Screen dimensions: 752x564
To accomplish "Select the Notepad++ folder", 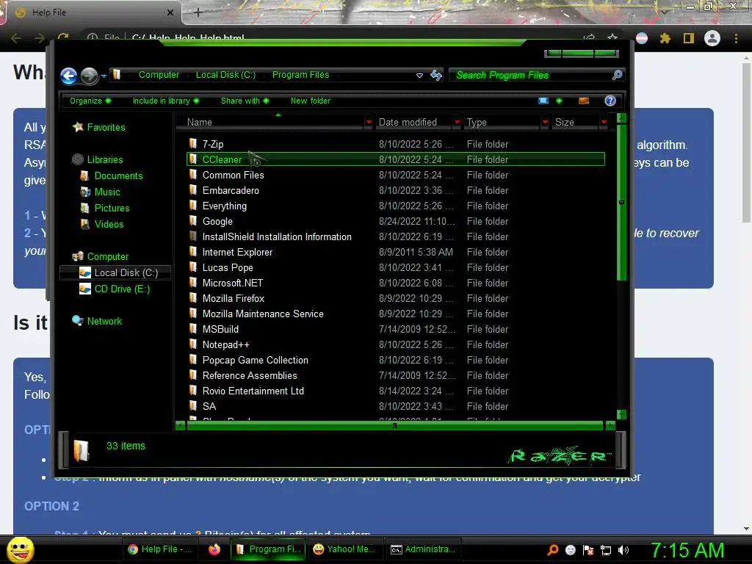I will 396,345.
